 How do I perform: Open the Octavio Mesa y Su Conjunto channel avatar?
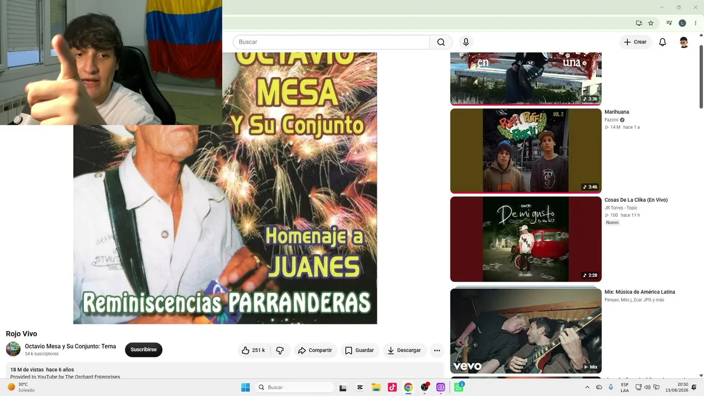pyautogui.click(x=13, y=349)
